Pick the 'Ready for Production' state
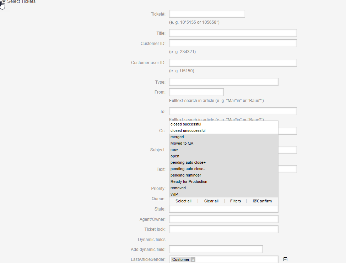 tap(189, 181)
